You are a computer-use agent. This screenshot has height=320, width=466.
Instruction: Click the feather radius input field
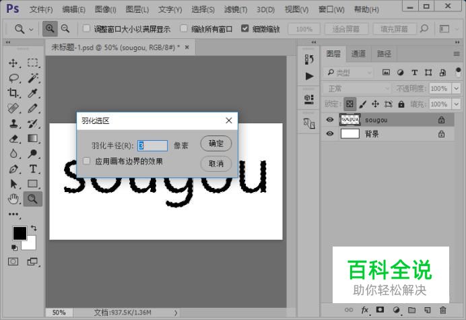tap(152, 146)
